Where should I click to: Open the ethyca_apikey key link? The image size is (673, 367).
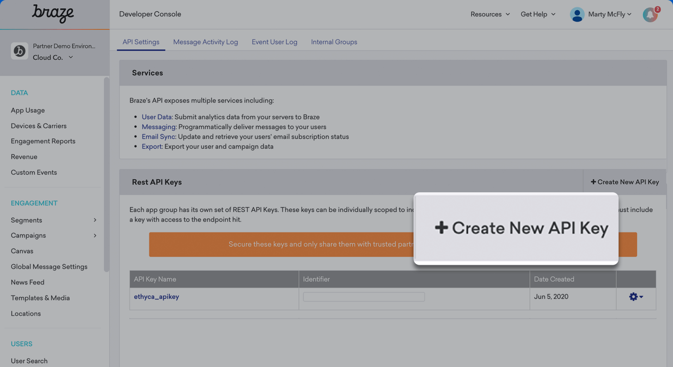tap(156, 297)
